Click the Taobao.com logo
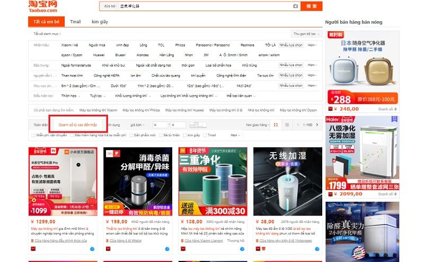The width and height of the screenshot is (424, 262). point(43,7)
